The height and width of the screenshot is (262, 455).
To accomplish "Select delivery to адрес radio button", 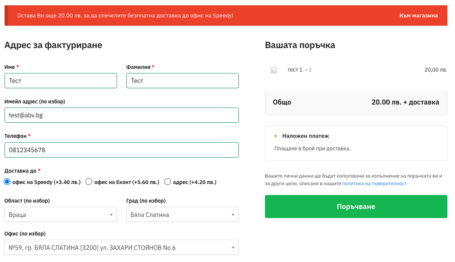I will click(168, 182).
